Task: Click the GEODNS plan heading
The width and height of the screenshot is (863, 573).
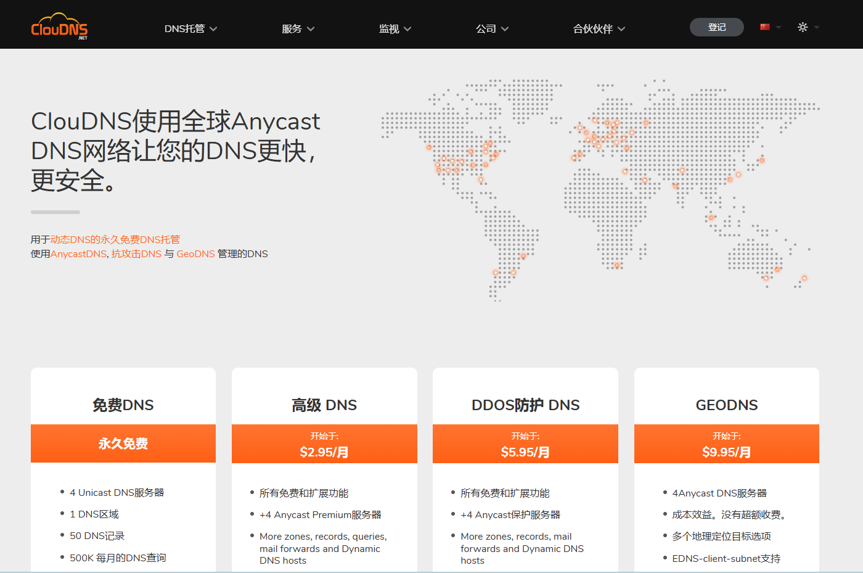Action: pos(727,405)
